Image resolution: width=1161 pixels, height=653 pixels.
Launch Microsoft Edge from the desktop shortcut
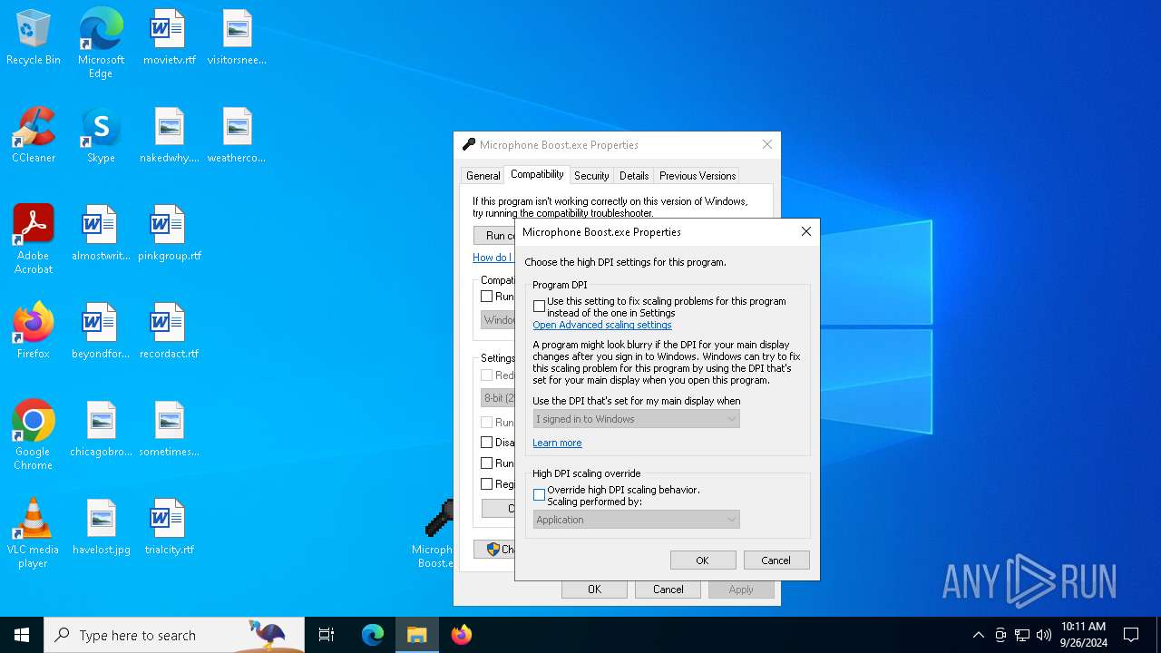tap(101, 44)
